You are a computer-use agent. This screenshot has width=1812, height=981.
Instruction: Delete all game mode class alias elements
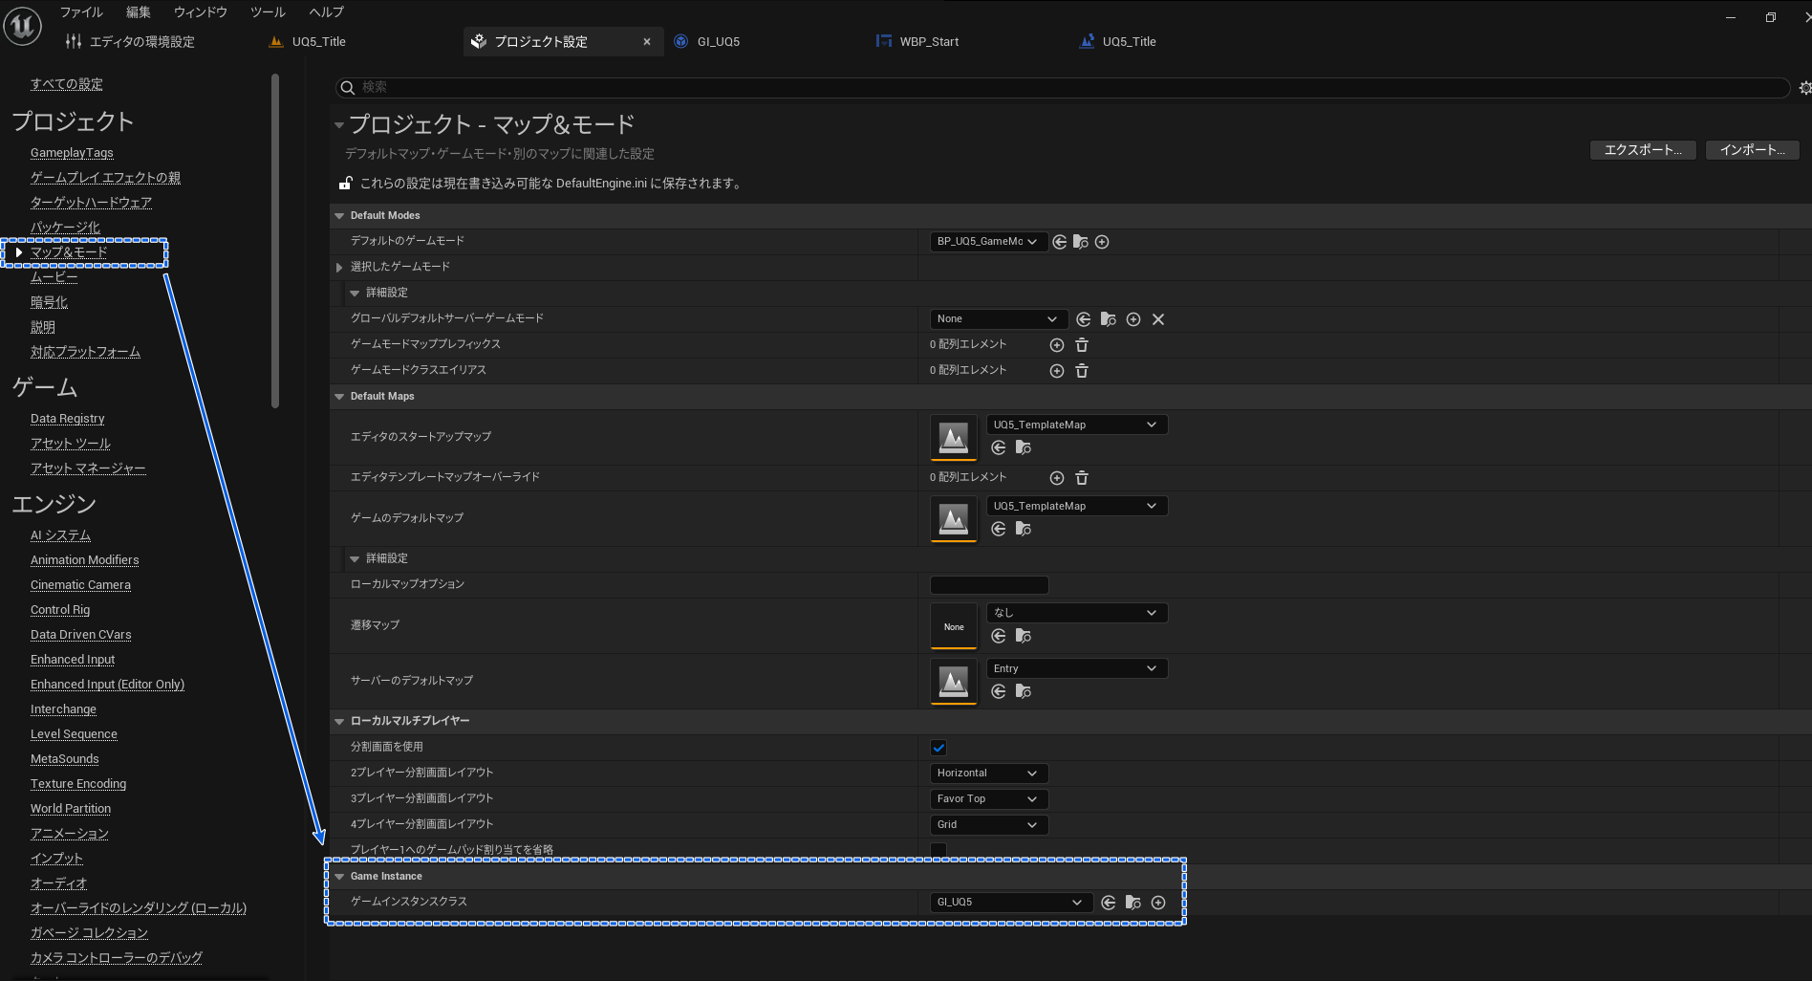click(1082, 371)
